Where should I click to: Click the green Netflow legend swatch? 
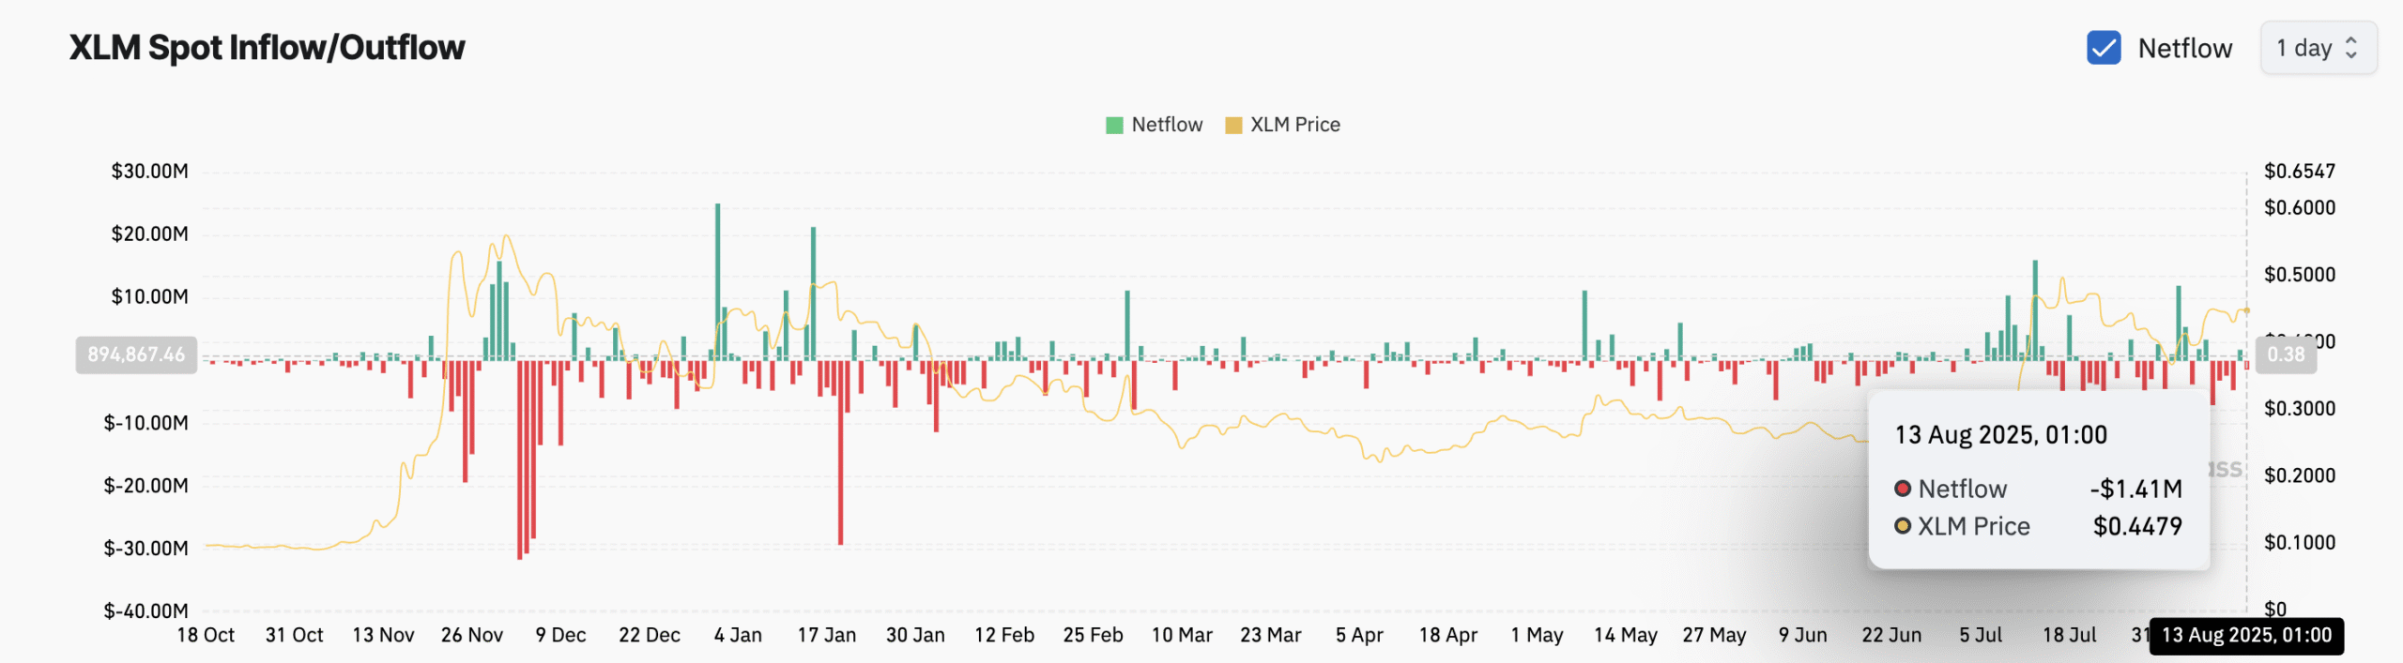(1114, 126)
